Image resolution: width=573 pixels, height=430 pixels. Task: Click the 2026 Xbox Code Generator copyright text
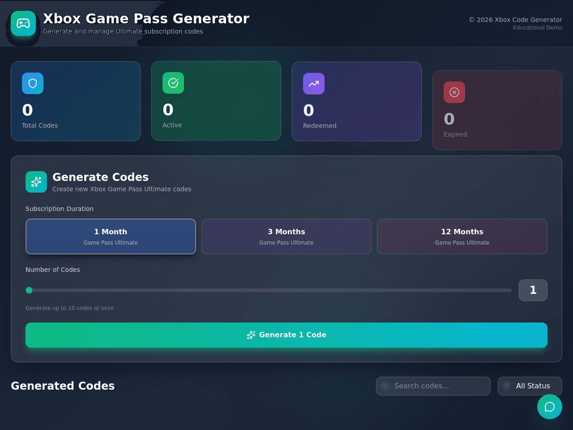tap(515, 20)
